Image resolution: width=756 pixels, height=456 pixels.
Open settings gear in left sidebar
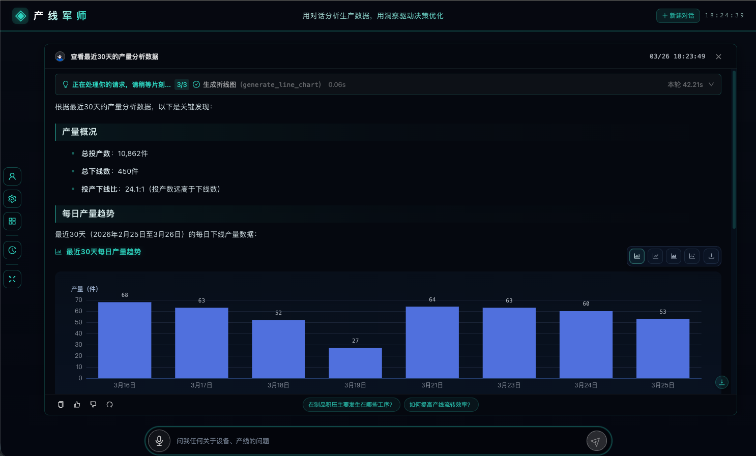(12, 199)
